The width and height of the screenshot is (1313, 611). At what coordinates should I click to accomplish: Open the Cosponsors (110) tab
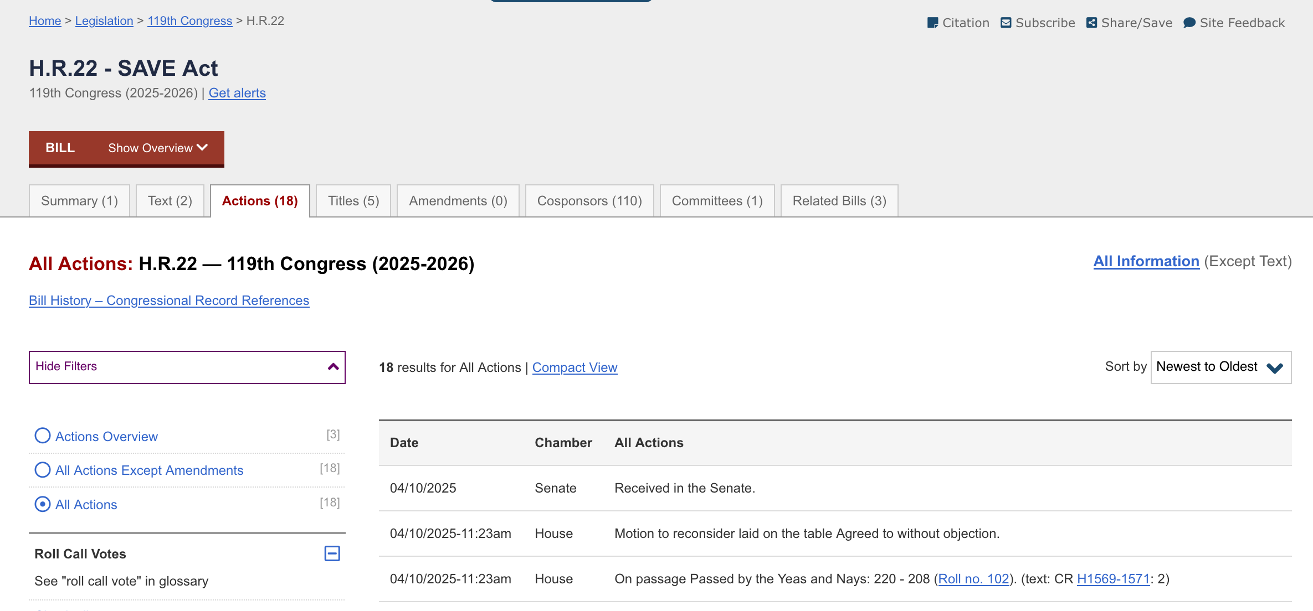click(x=589, y=201)
